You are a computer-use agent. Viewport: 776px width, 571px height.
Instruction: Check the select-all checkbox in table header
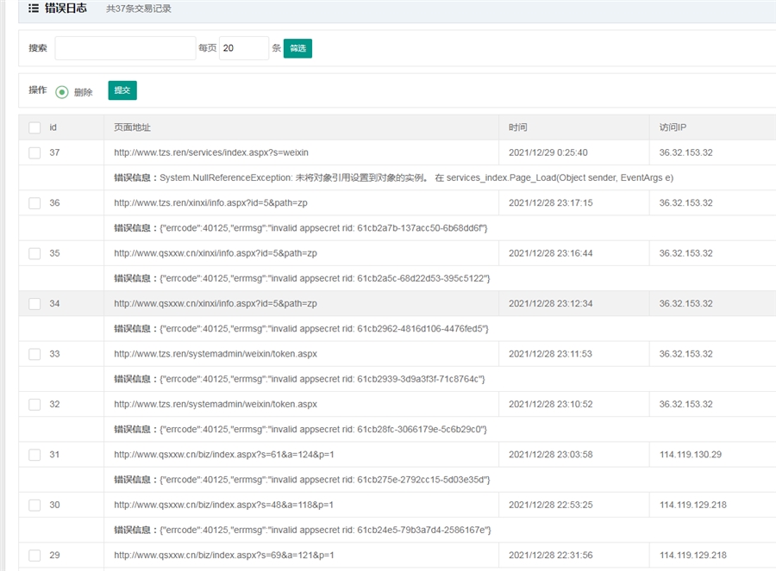(x=34, y=127)
